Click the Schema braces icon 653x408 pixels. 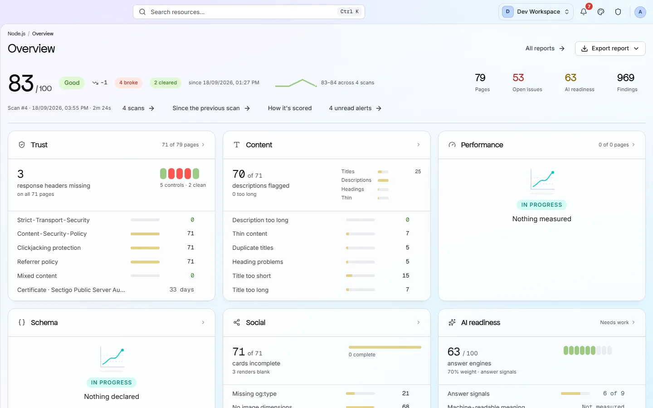coord(22,322)
